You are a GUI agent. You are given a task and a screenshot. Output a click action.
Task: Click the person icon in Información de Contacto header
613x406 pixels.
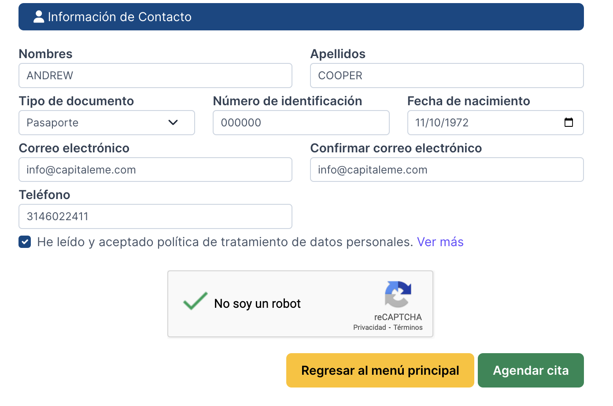[x=39, y=17]
